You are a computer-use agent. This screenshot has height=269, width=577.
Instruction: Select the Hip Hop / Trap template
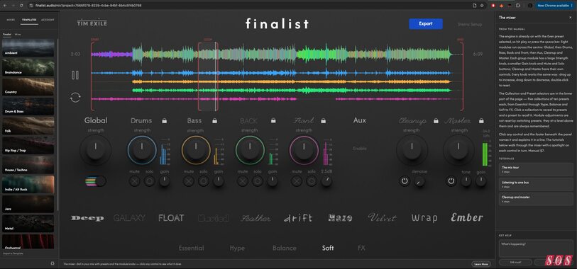[x=28, y=145]
